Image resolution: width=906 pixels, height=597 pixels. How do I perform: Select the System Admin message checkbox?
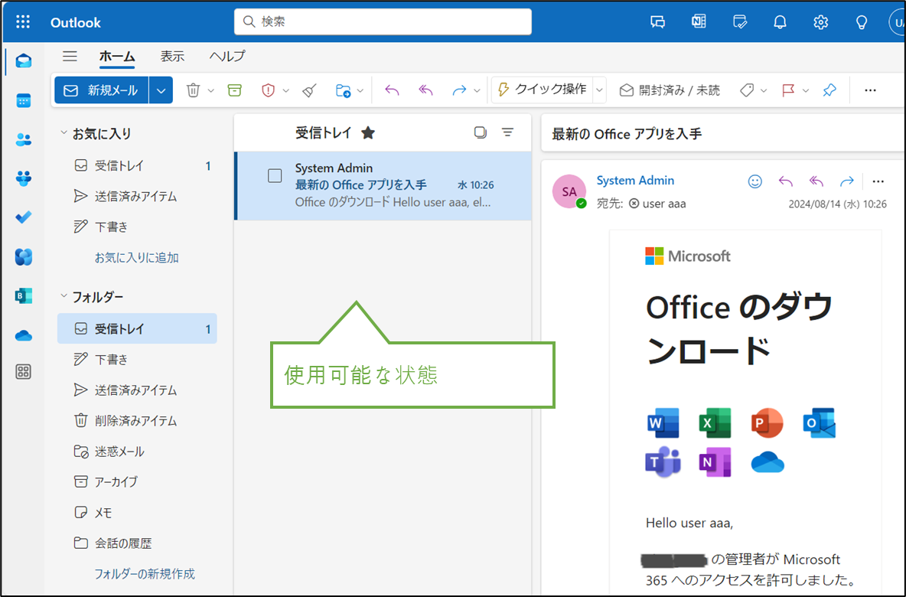point(275,176)
